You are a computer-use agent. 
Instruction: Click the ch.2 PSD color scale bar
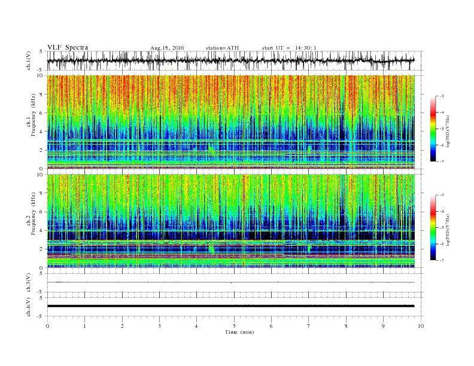[x=433, y=228]
